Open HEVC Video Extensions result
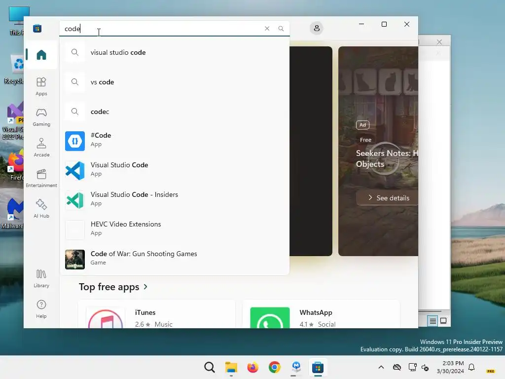The height and width of the screenshot is (379, 505). (175, 229)
